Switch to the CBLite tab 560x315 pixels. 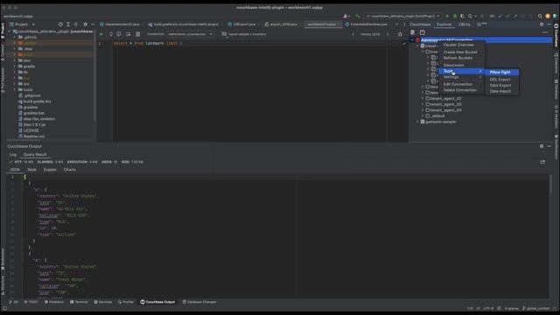coord(465,24)
